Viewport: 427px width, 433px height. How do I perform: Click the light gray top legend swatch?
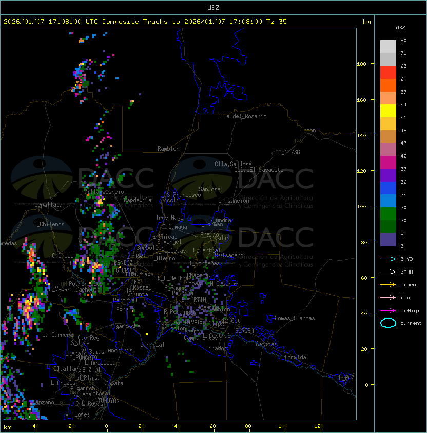click(x=388, y=46)
